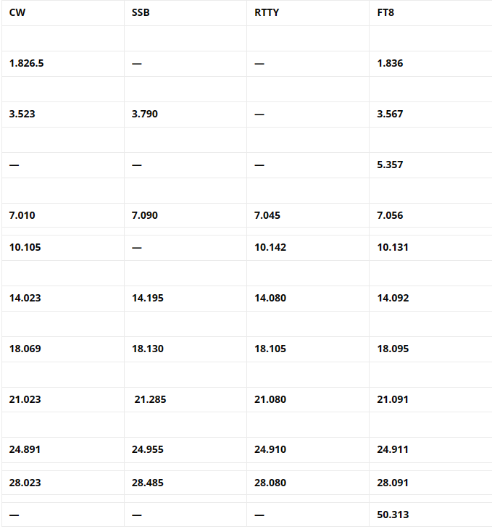Select the FT8 frequency 1.836
Image resolution: width=492 pixels, height=529 pixels.
(x=390, y=63)
